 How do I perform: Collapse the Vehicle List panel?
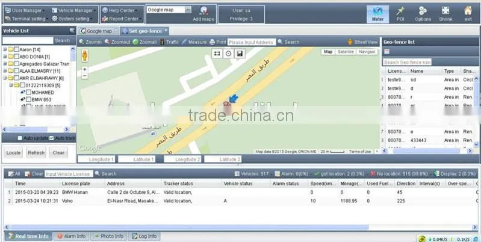pyautogui.click(x=72, y=30)
